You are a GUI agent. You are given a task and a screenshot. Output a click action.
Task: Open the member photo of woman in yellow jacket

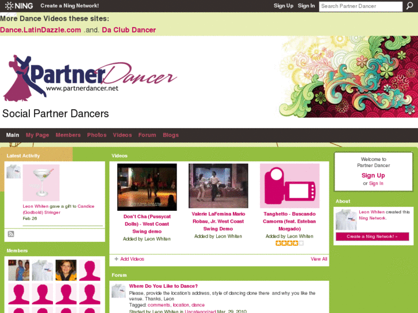pos(66,270)
